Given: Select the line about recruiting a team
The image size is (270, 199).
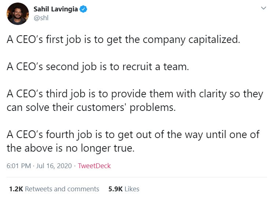Looking at the screenshot, I should pos(98,67).
